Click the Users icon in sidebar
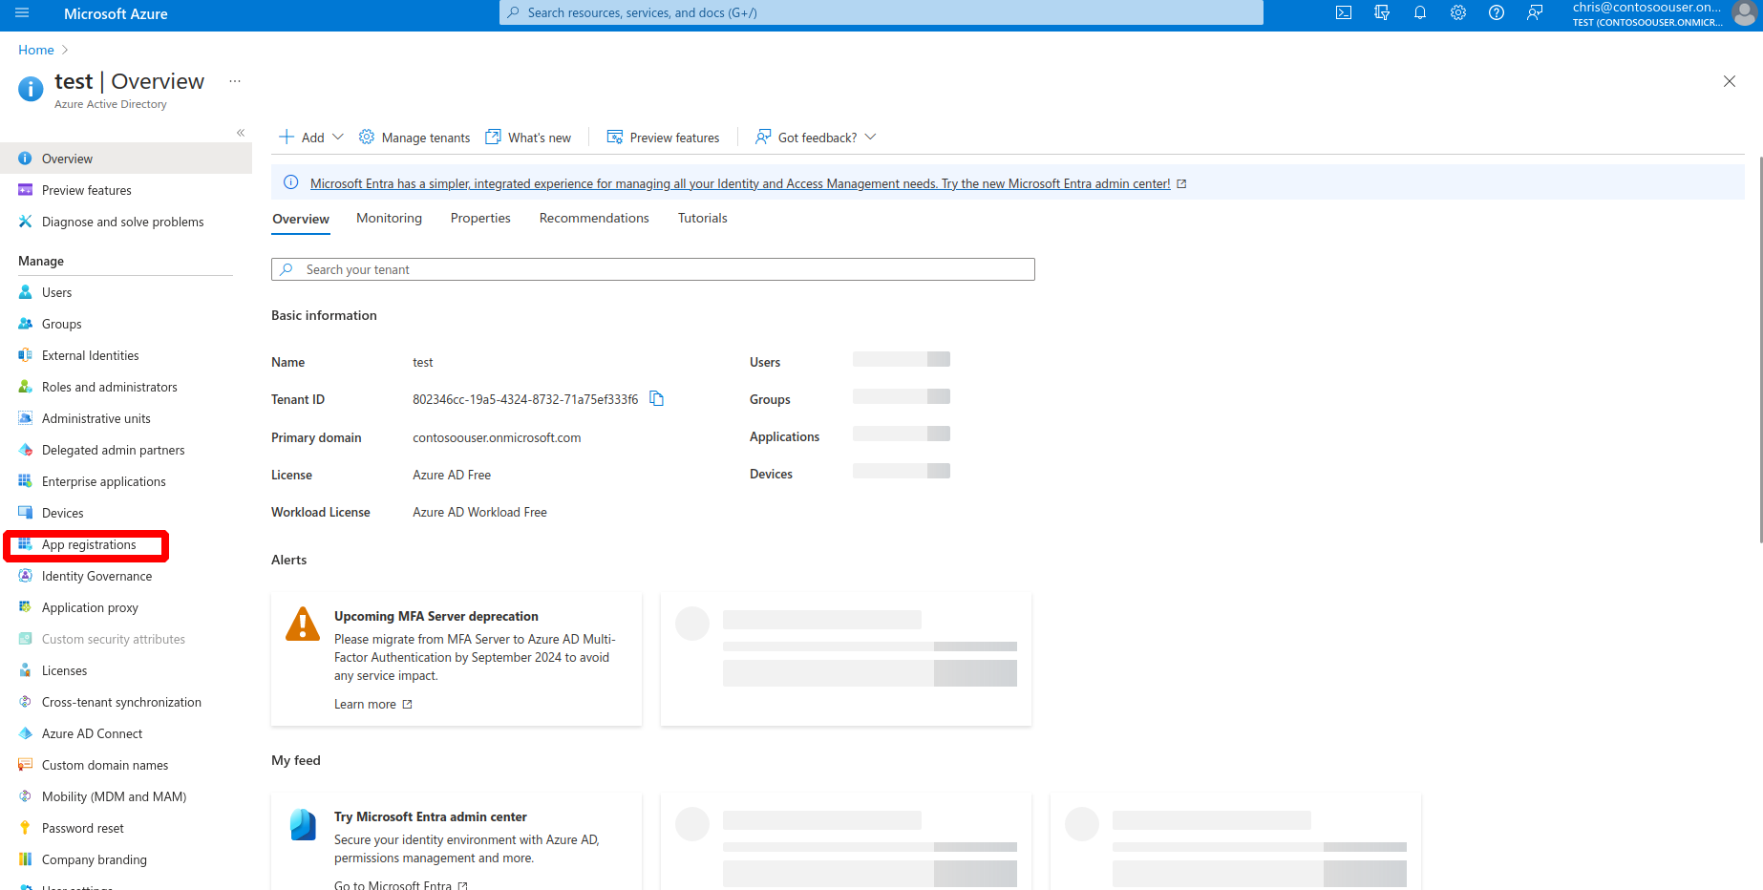The height and width of the screenshot is (890, 1763). 26,292
